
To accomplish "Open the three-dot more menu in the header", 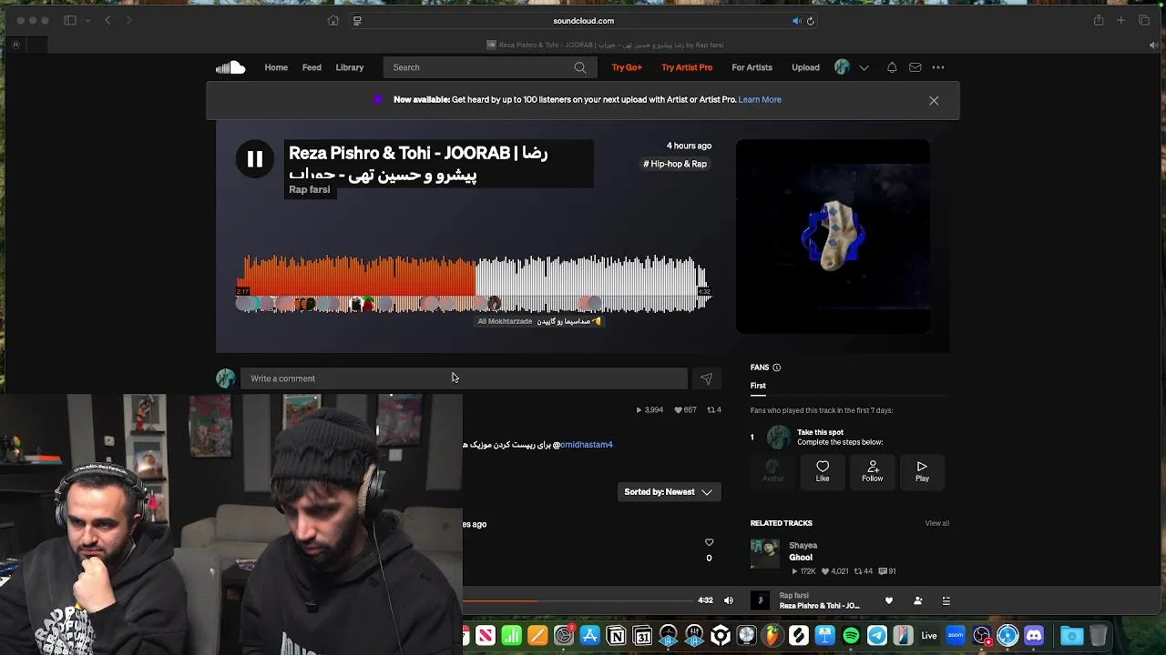I will (938, 67).
